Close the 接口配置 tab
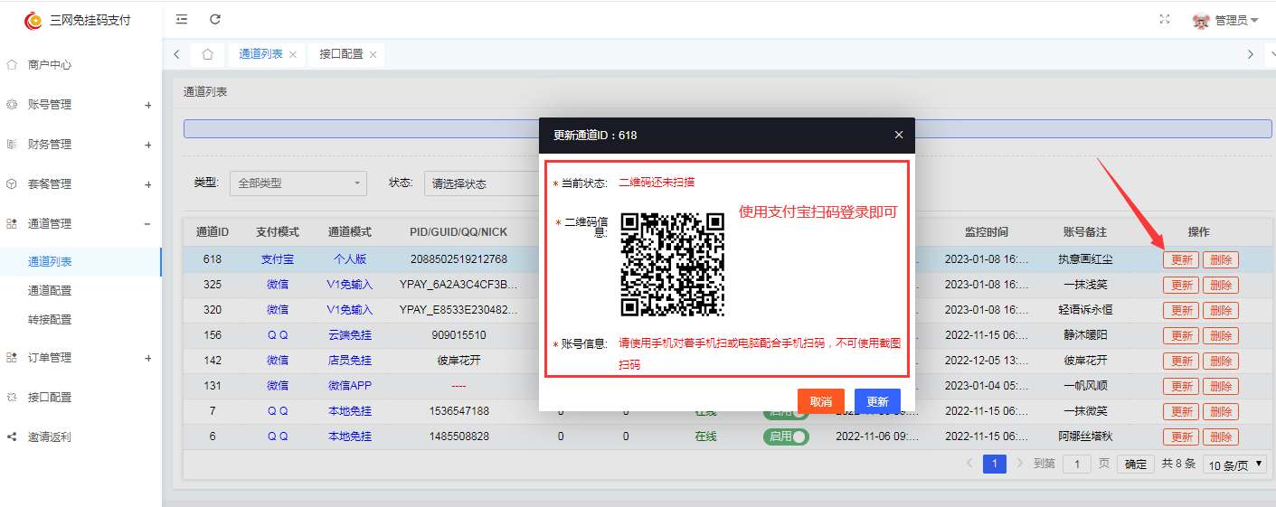Viewport: 1276px width, 507px height. [373, 55]
